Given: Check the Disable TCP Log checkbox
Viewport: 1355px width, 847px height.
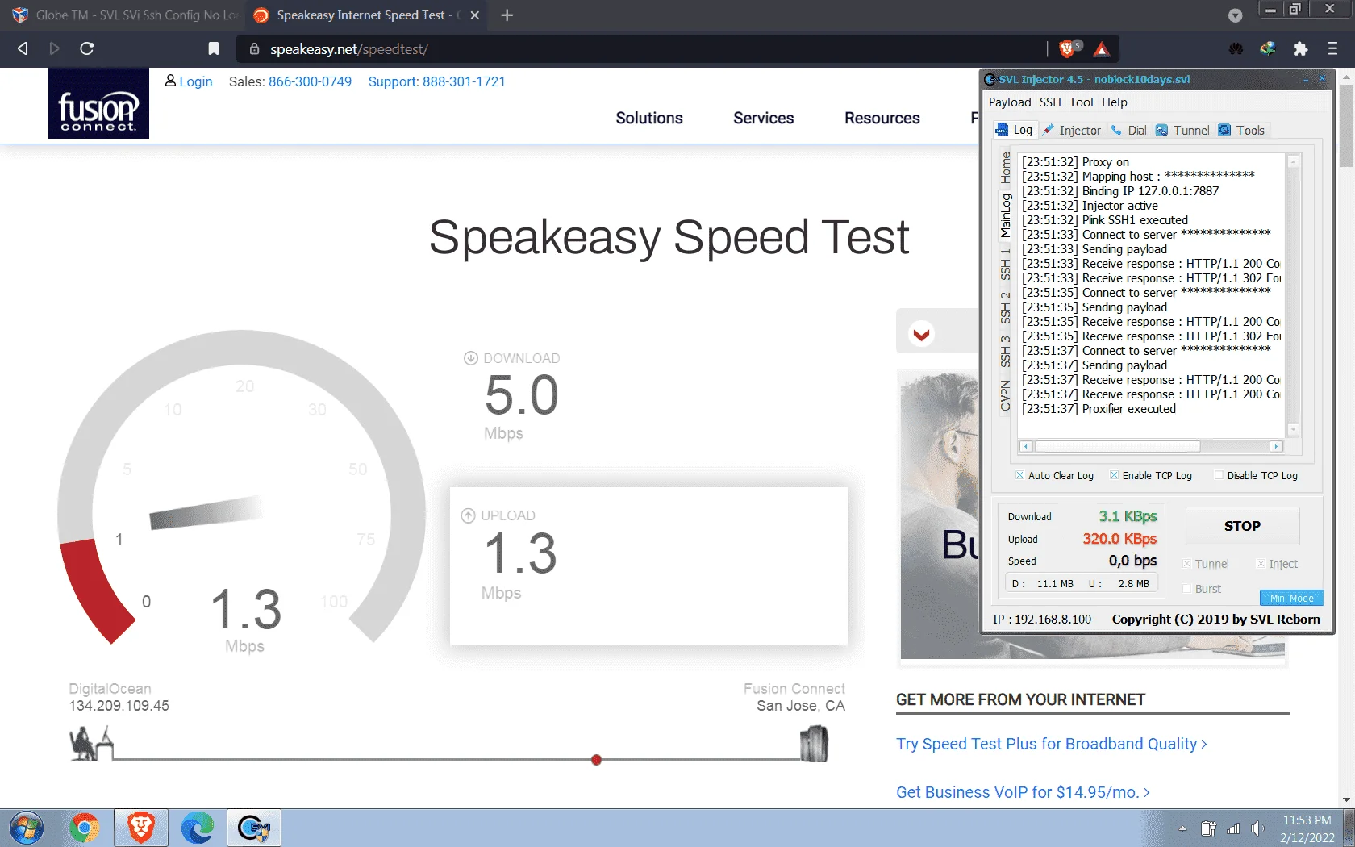Looking at the screenshot, I should (1219, 475).
